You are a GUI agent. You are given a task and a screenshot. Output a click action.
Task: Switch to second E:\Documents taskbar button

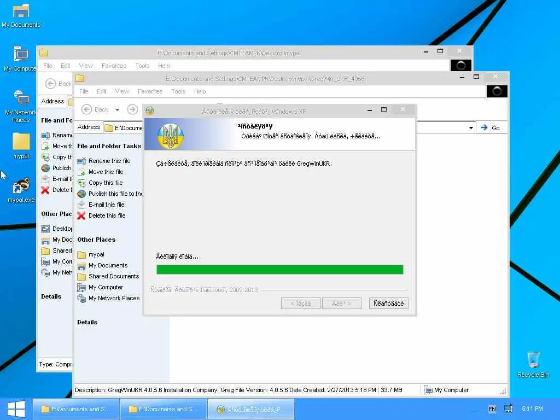(163, 409)
